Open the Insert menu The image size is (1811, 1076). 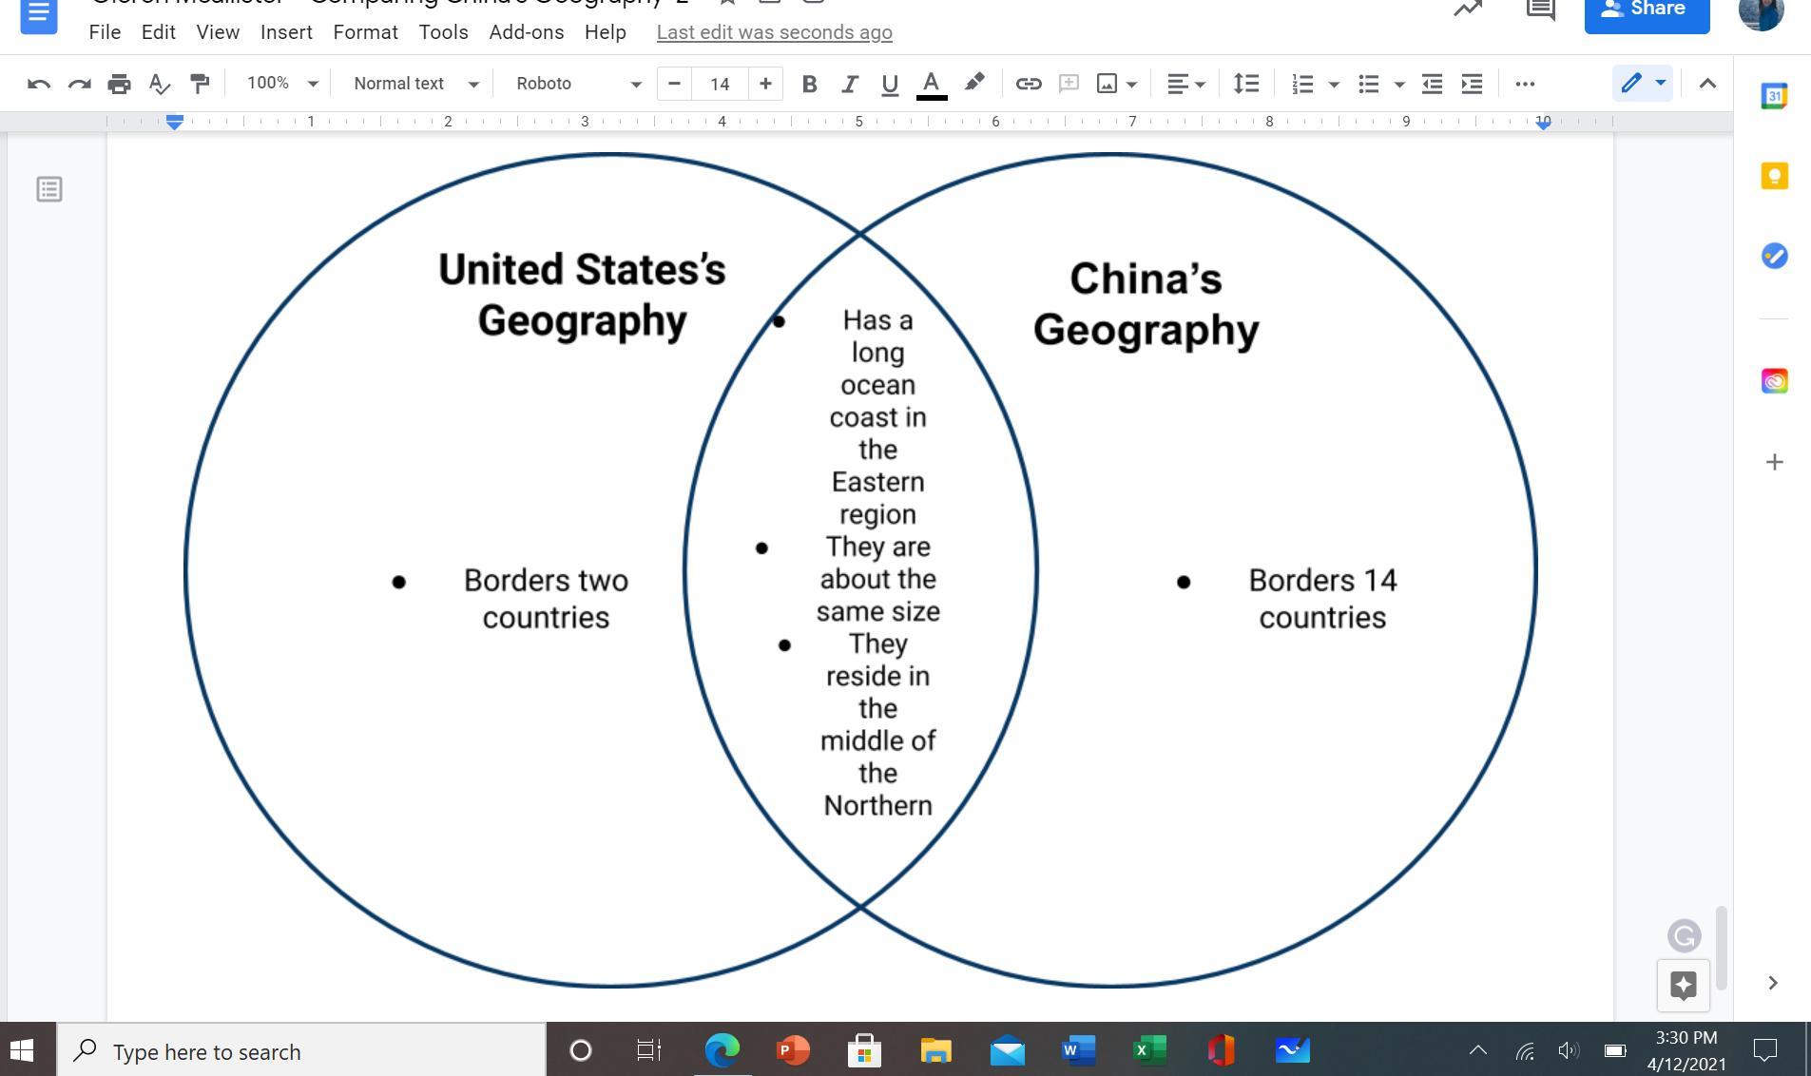[286, 32]
